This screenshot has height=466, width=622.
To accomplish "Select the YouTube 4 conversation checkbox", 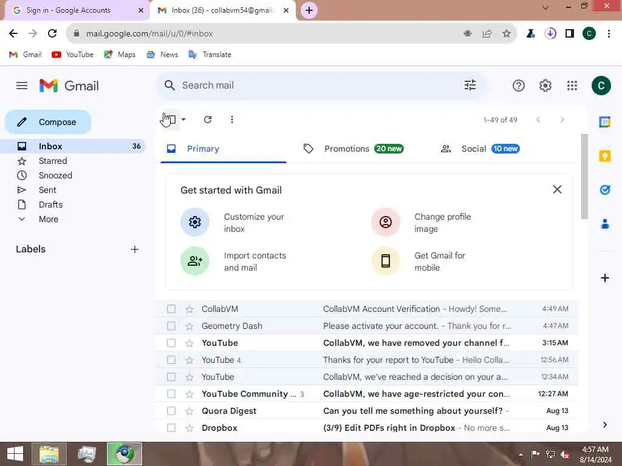I will click(171, 360).
